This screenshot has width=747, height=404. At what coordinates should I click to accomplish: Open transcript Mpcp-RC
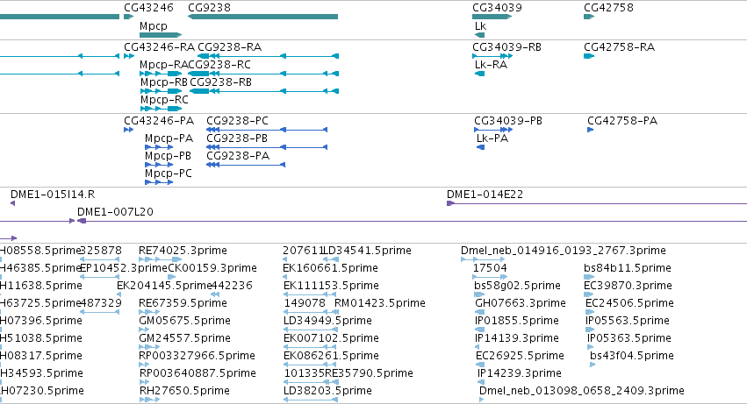pos(164,100)
